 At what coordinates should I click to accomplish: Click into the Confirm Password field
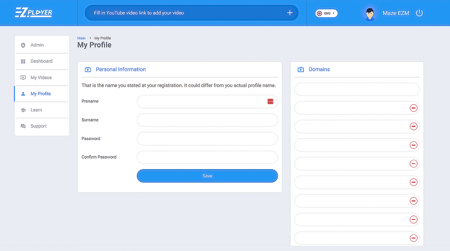pyautogui.click(x=207, y=157)
